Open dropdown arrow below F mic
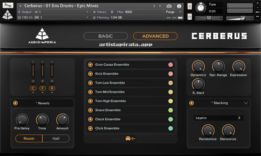The image size is (261, 156). [x=43, y=93]
